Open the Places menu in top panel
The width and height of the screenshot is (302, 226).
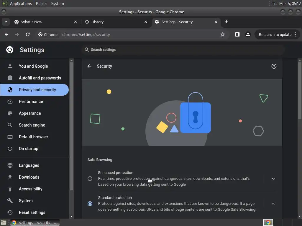[42, 4]
